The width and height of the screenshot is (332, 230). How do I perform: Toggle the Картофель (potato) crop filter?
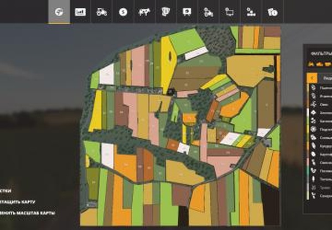click(x=320, y=154)
